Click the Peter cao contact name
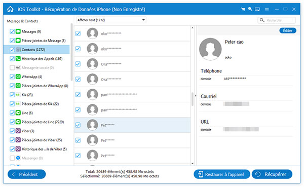This screenshot has height=187, width=304. point(234,42)
